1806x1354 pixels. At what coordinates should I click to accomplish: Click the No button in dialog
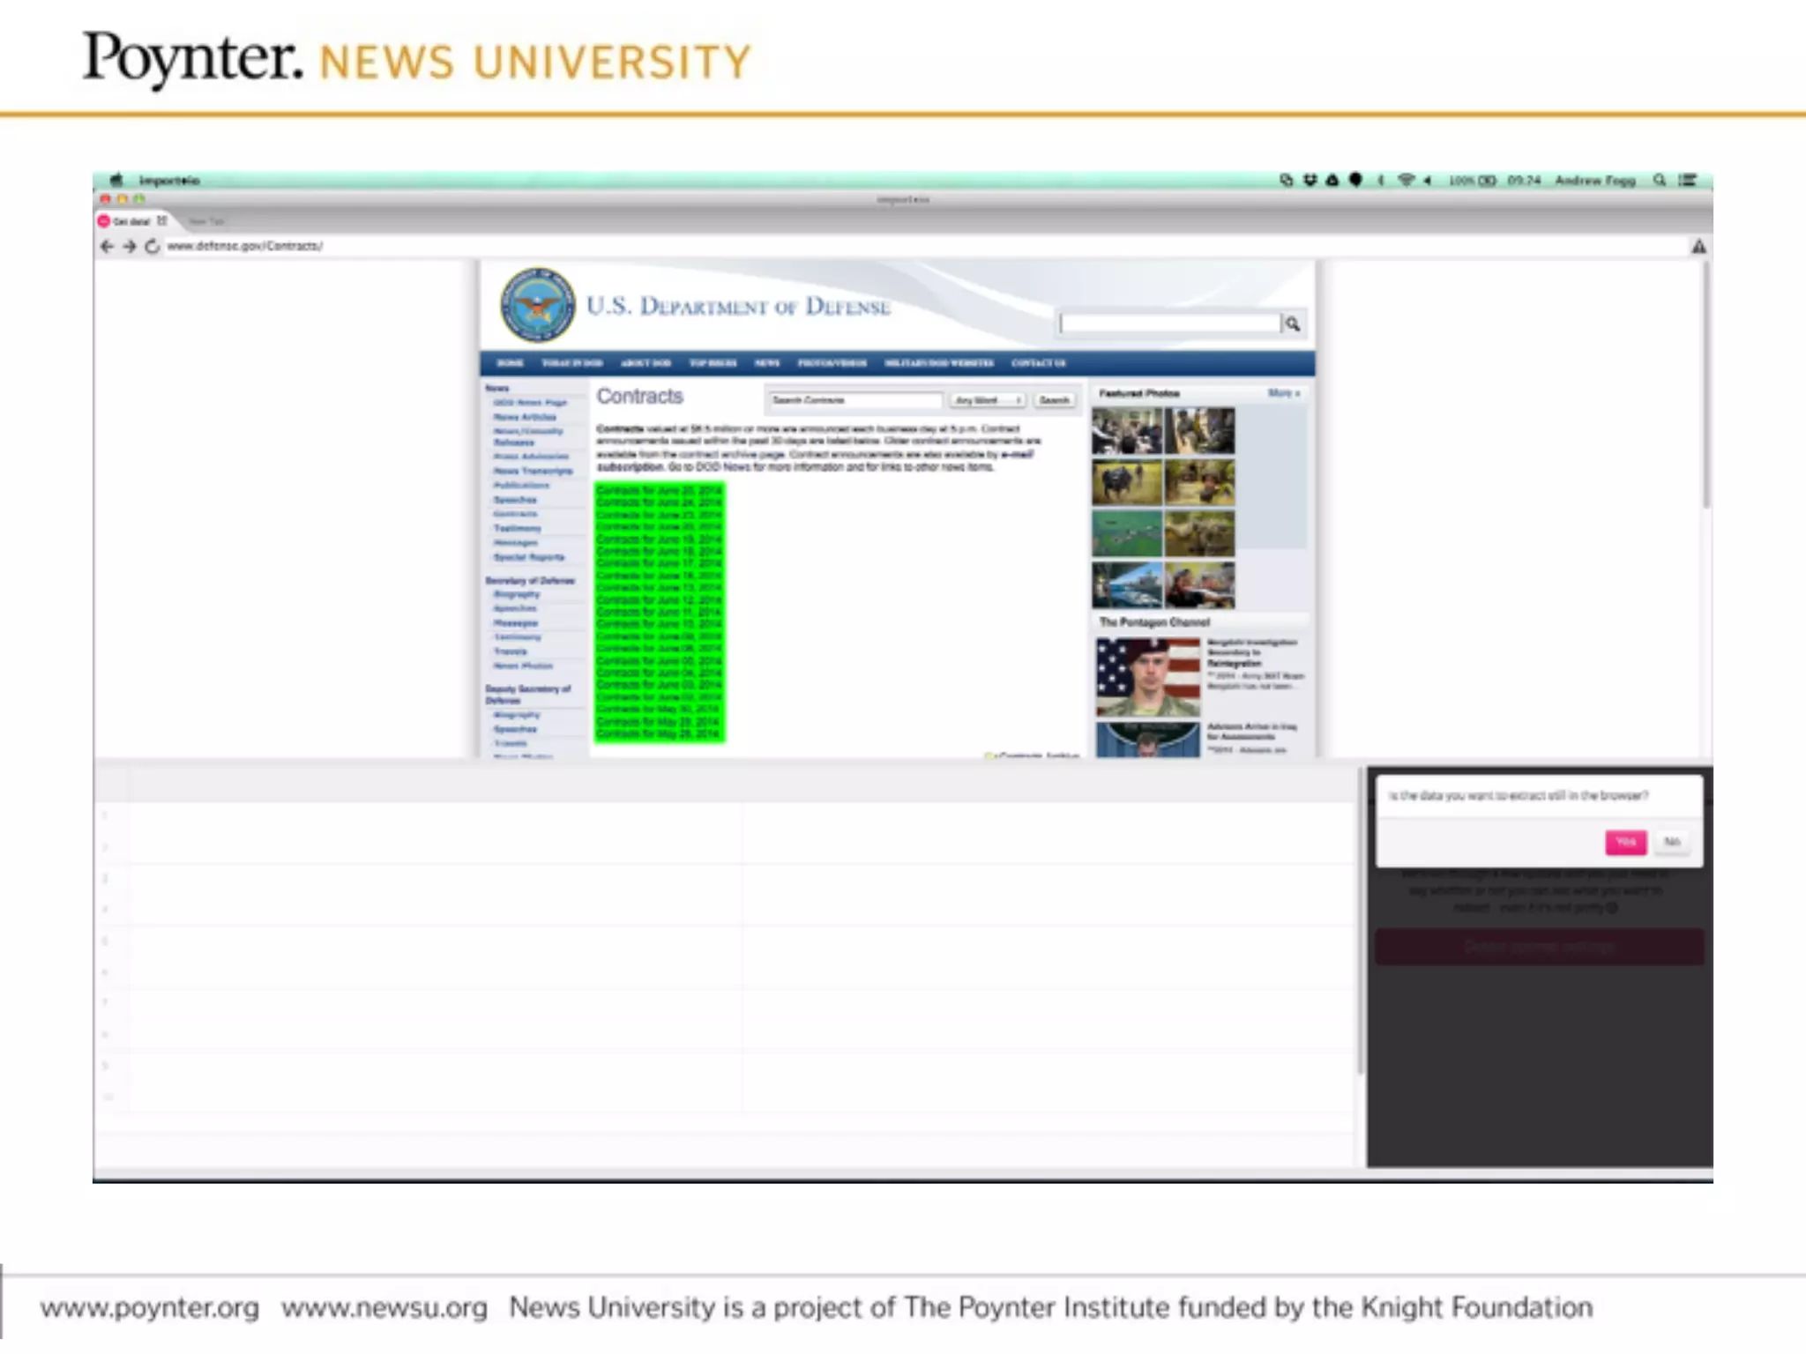[1671, 842]
